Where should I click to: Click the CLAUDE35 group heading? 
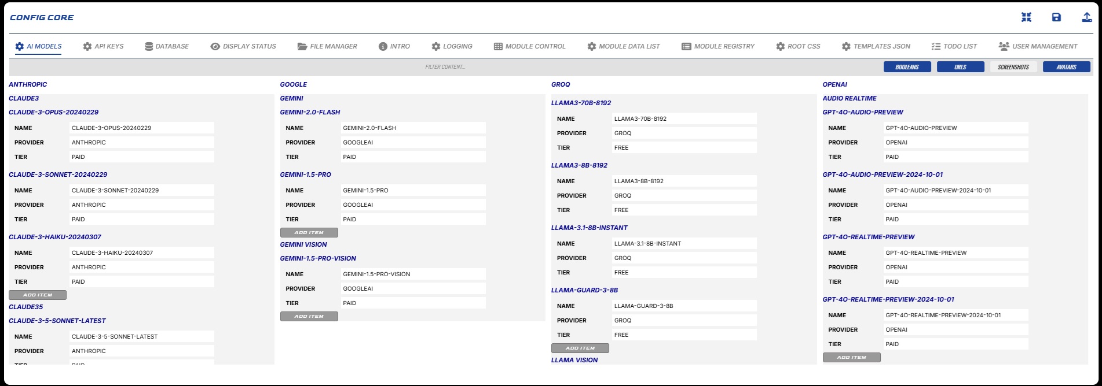[26, 307]
